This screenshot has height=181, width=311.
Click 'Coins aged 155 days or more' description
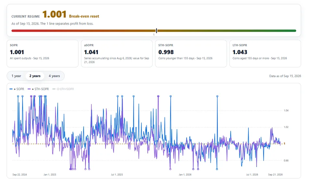point(251,58)
